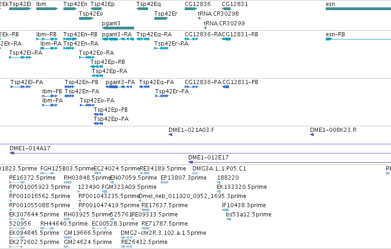391x249 pixels.
Task: Select the DME1-014A17 BAC label
Action: (x=30, y=148)
